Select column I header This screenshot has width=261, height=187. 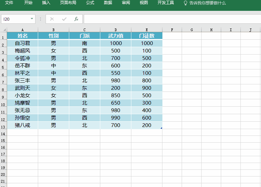pyautogui.click(x=231, y=30)
